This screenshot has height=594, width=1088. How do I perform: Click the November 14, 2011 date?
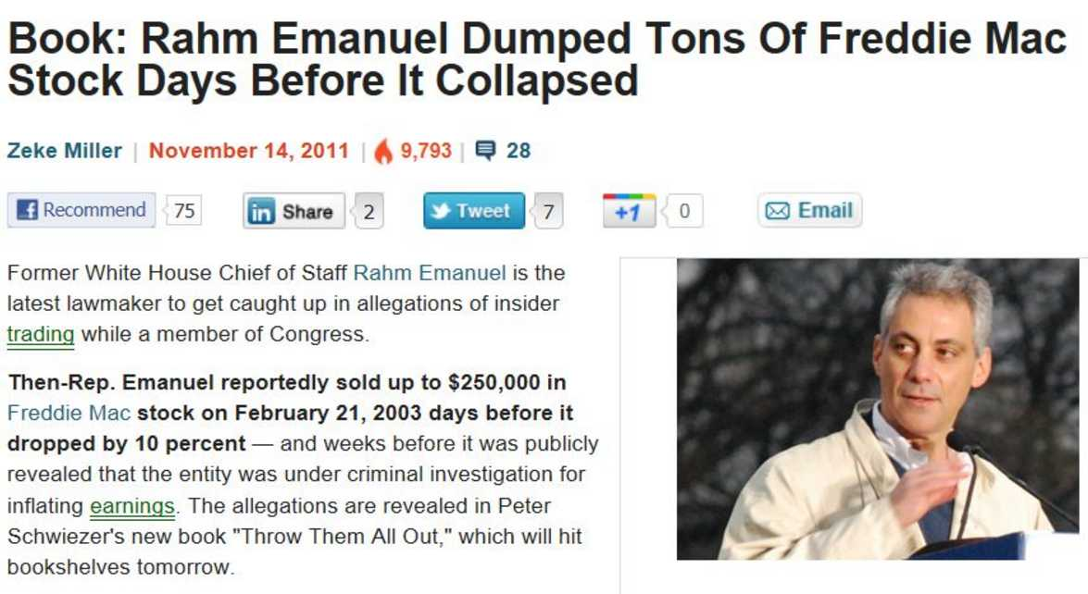click(248, 151)
